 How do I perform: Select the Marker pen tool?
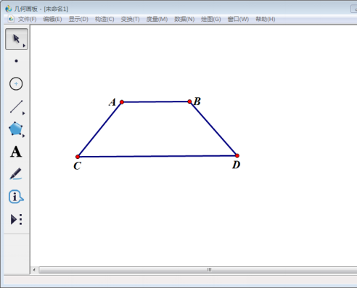pyautogui.click(x=16, y=174)
